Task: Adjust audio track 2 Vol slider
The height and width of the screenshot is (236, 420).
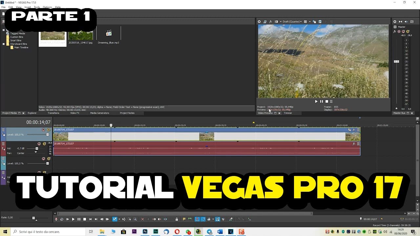Action: coord(37,148)
